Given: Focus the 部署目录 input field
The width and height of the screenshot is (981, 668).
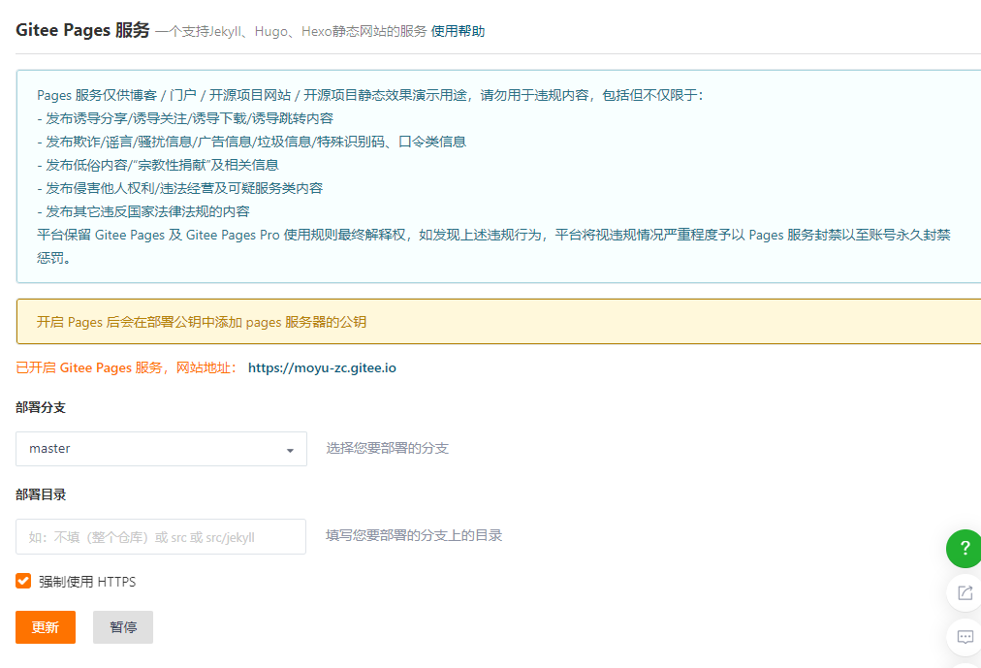Looking at the screenshot, I should point(161,537).
